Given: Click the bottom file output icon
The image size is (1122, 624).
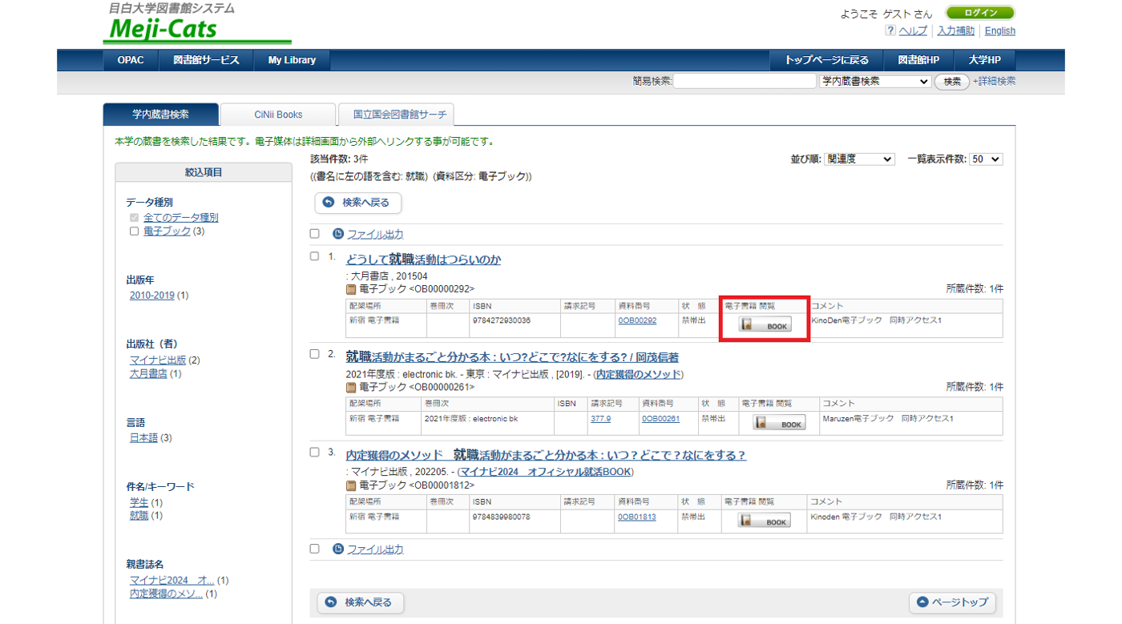Looking at the screenshot, I should point(338,549).
